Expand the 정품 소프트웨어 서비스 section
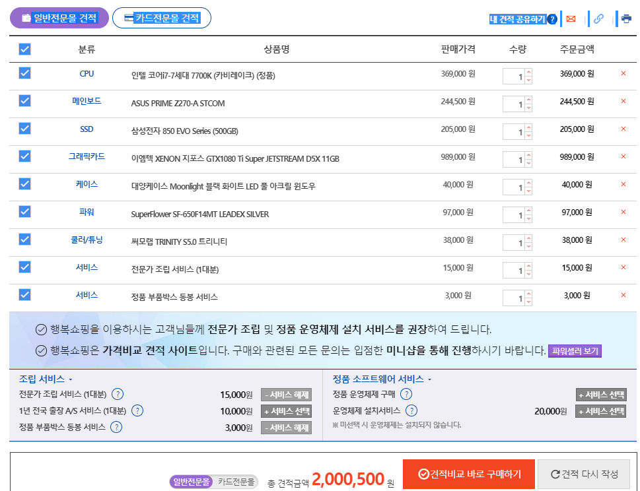This screenshot has height=491, width=640. [x=382, y=379]
